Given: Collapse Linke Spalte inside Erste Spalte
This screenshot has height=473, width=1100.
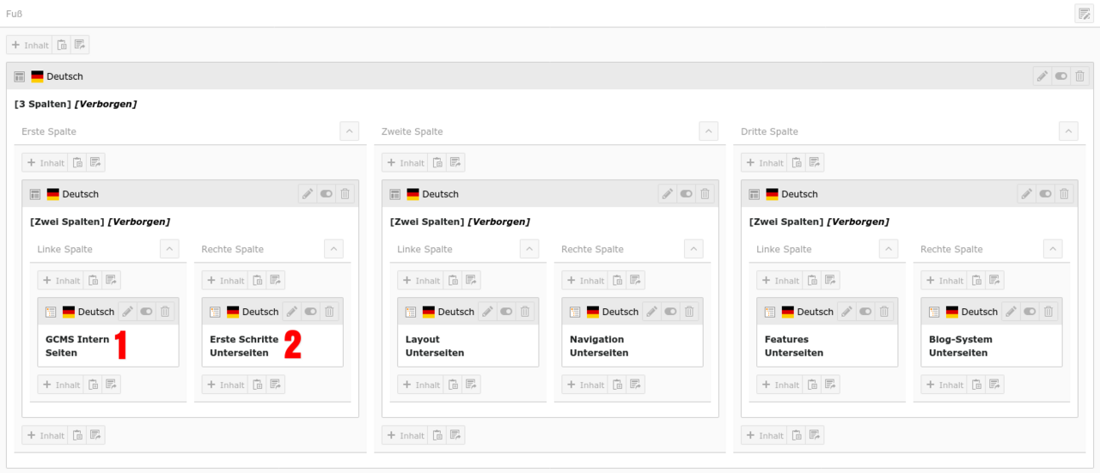Looking at the screenshot, I should [170, 249].
